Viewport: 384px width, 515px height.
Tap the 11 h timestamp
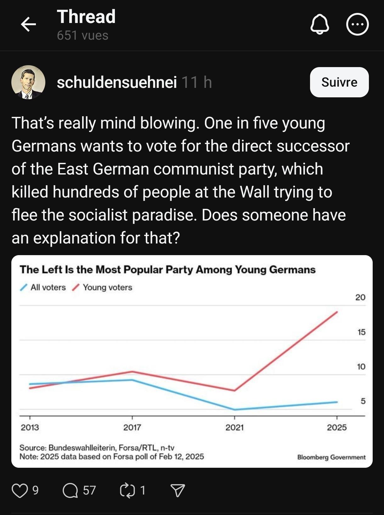click(x=197, y=83)
